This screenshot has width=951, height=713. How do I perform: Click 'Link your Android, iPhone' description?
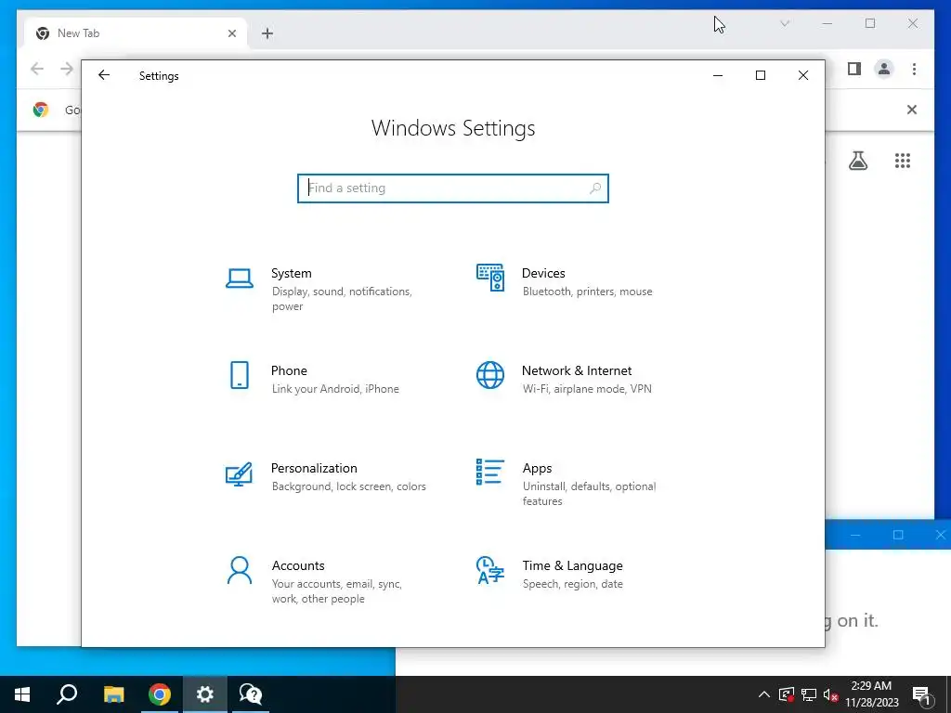click(x=335, y=389)
